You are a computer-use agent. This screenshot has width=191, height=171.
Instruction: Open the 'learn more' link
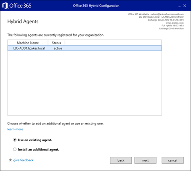(x=15, y=129)
